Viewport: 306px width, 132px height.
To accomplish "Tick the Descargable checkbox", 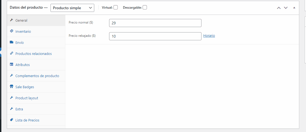I will click(x=145, y=8).
